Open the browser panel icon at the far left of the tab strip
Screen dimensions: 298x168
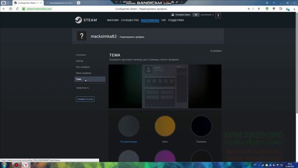pos(3,3)
